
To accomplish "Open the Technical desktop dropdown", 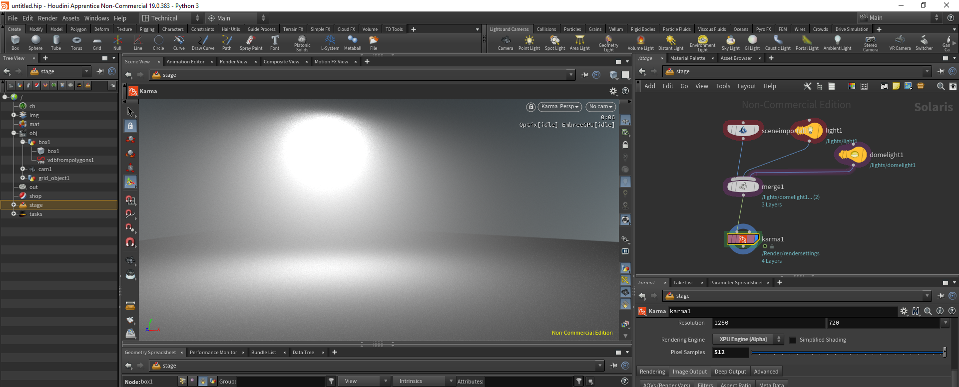I will tap(170, 18).
